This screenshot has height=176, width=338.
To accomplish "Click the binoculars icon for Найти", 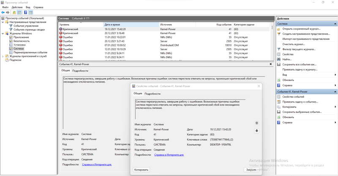I will [279, 60].
